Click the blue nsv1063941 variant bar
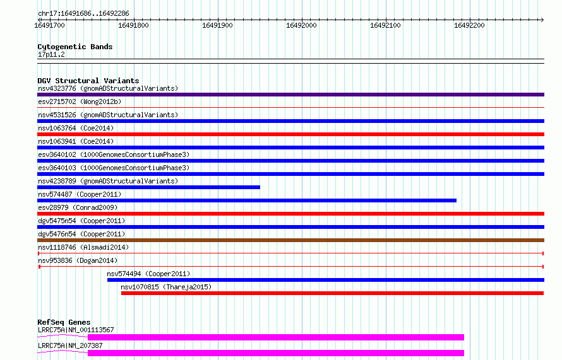This screenshot has width=562, height=360. pos(290,148)
